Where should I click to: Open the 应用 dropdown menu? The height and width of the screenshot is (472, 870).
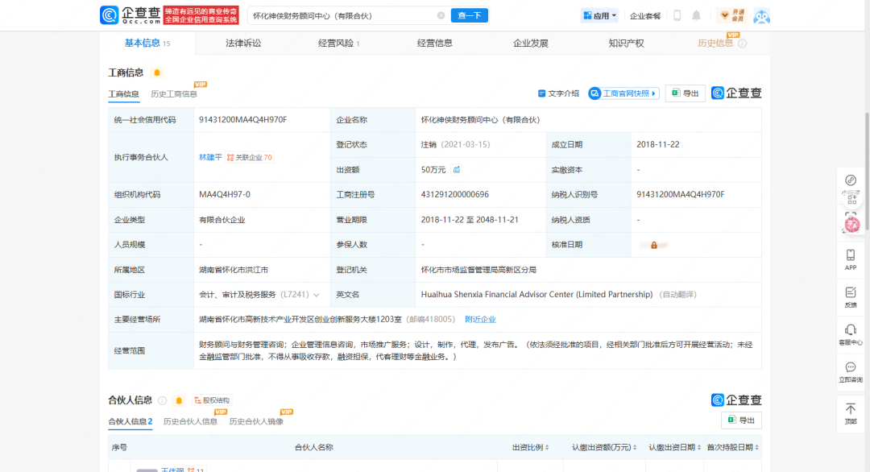click(x=599, y=15)
